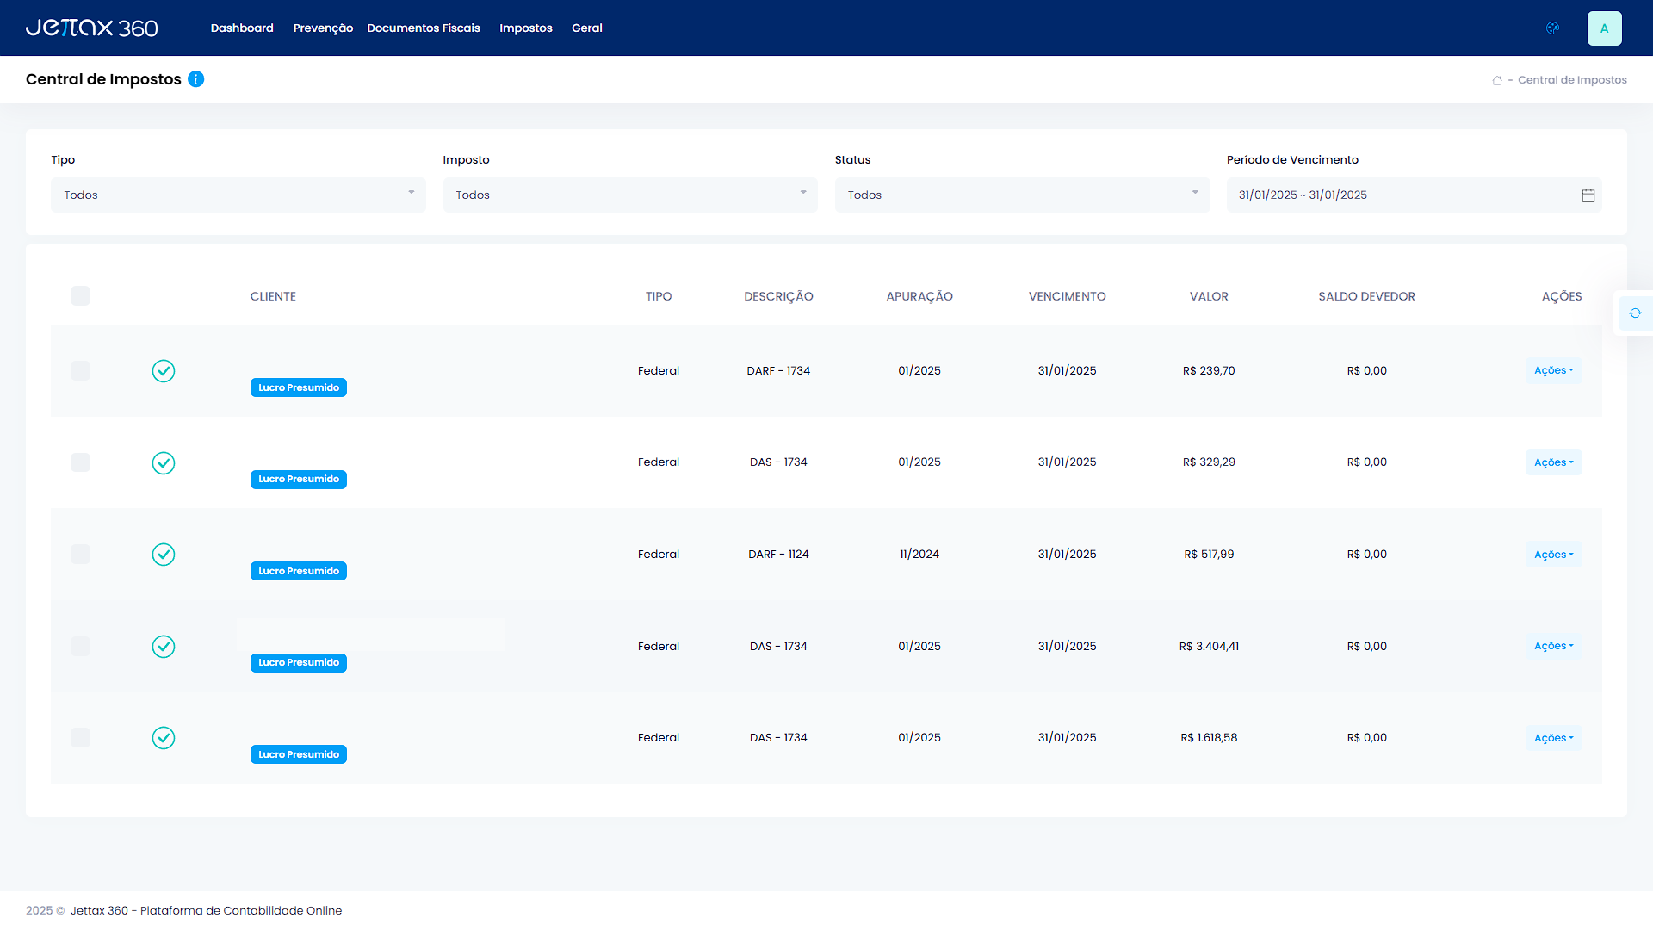
Task: Click the refresh icon beside table
Action: point(1635,313)
